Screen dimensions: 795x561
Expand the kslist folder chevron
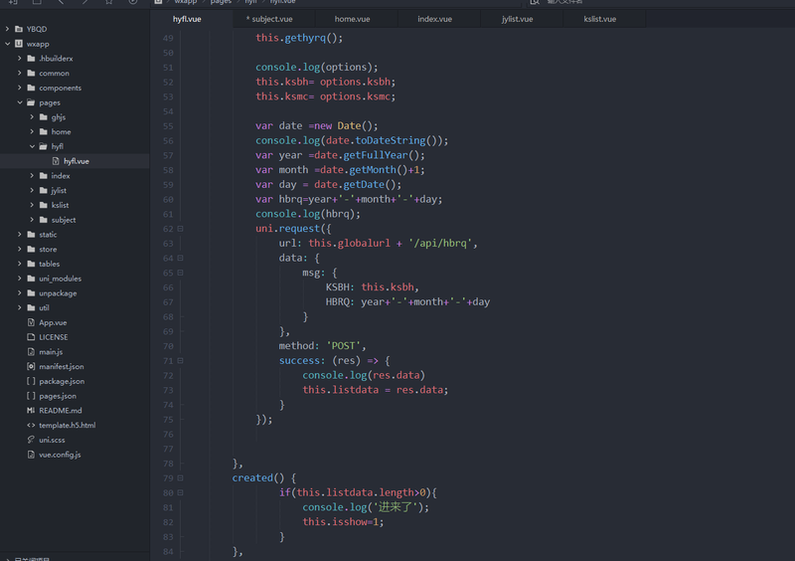tap(32, 205)
